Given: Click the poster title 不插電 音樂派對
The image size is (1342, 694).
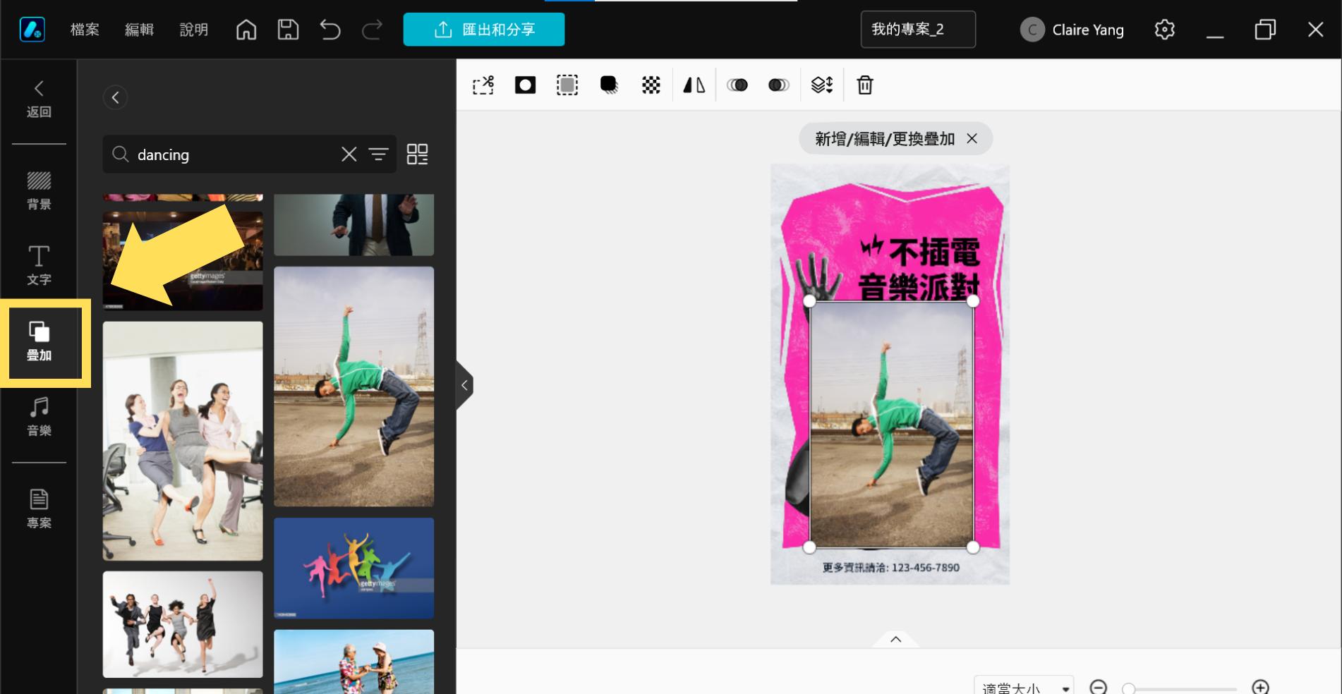Looking at the screenshot, I should pos(920,268).
